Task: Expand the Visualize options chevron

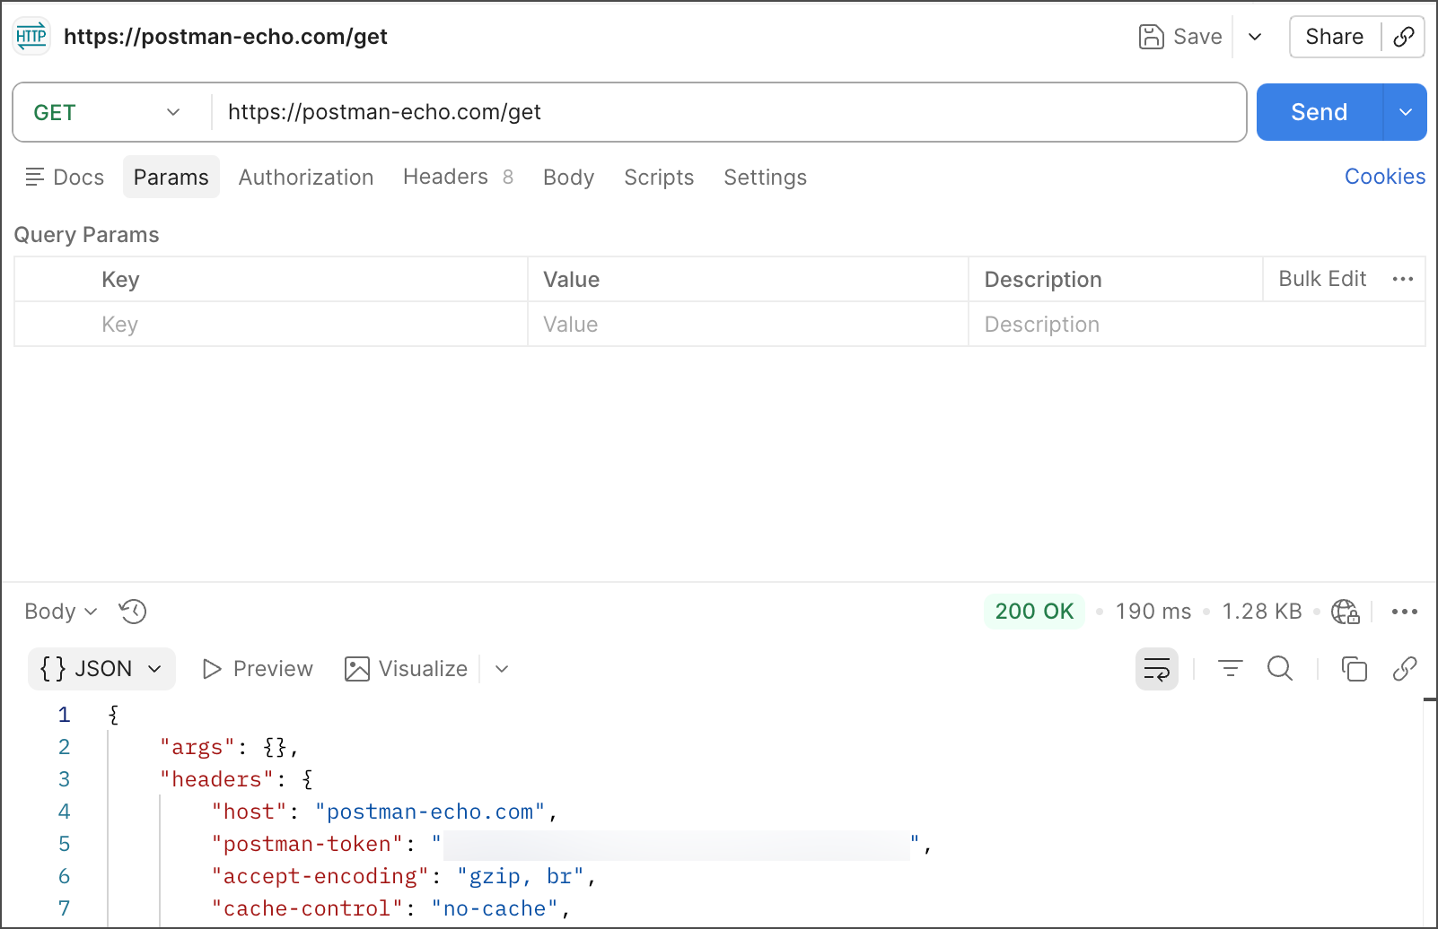Action: tap(502, 669)
